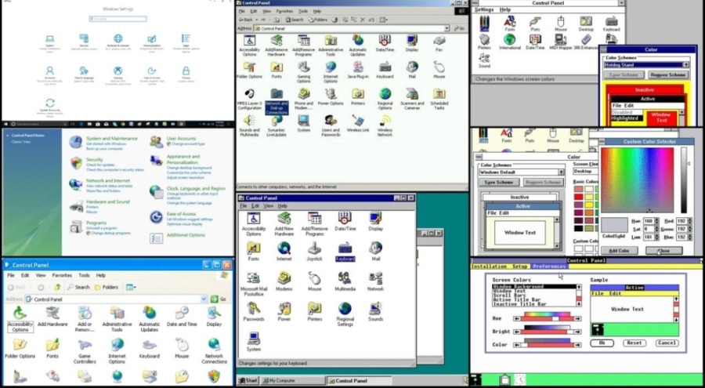The height and width of the screenshot is (388, 705).
Task: Expand the Hotdog Stand color scheme dropdown
Action: point(688,65)
